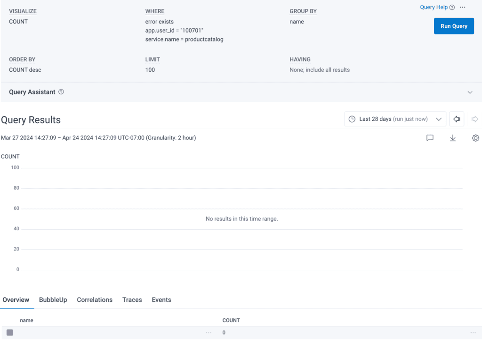Screen dimensions: 482x340
Task: Open row options ellipsis after COUNT value
Action: click(x=473, y=332)
